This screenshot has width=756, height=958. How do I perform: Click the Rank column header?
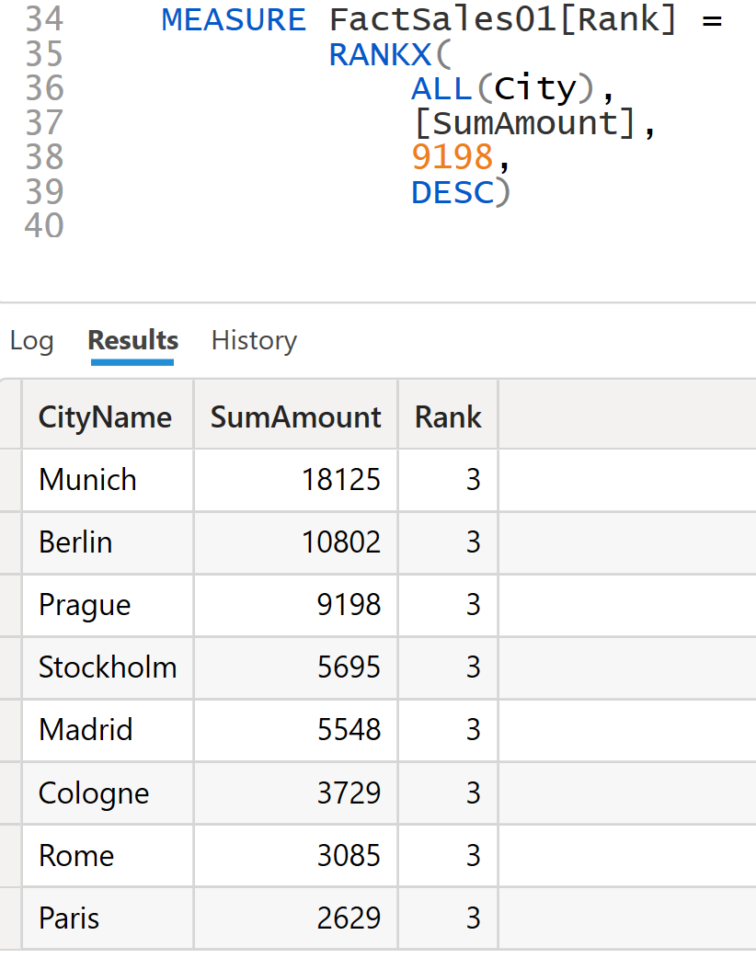pos(448,417)
